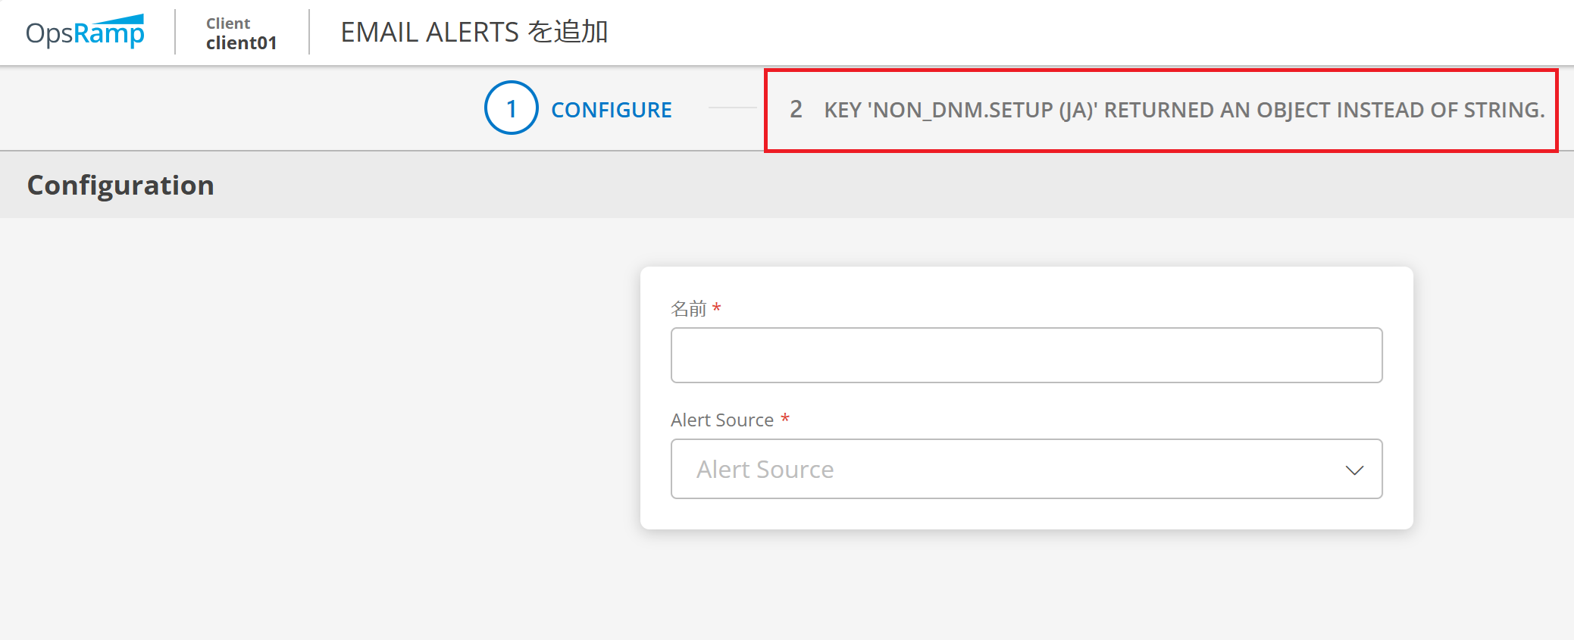Select the step 1 circle icon
This screenshot has height=640, width=1574.
coord(512,108)
